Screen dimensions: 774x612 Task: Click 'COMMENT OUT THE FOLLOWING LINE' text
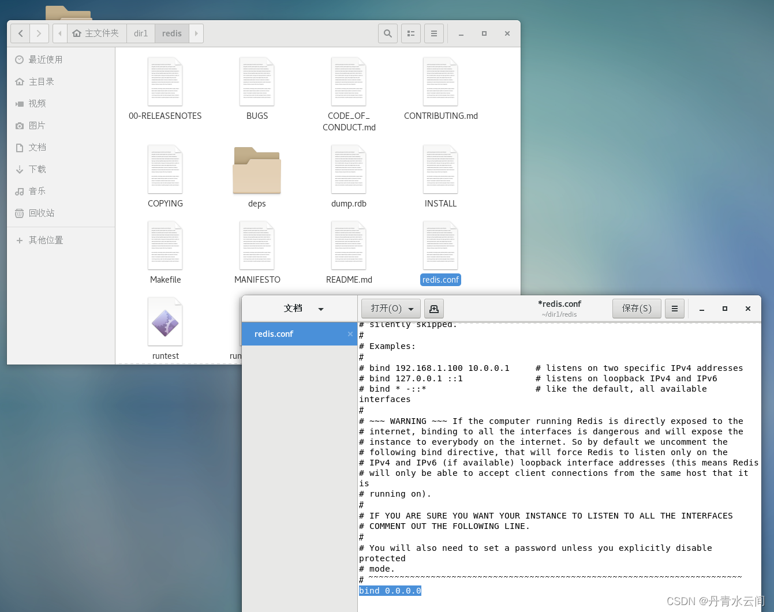click(x=448, y=526)
